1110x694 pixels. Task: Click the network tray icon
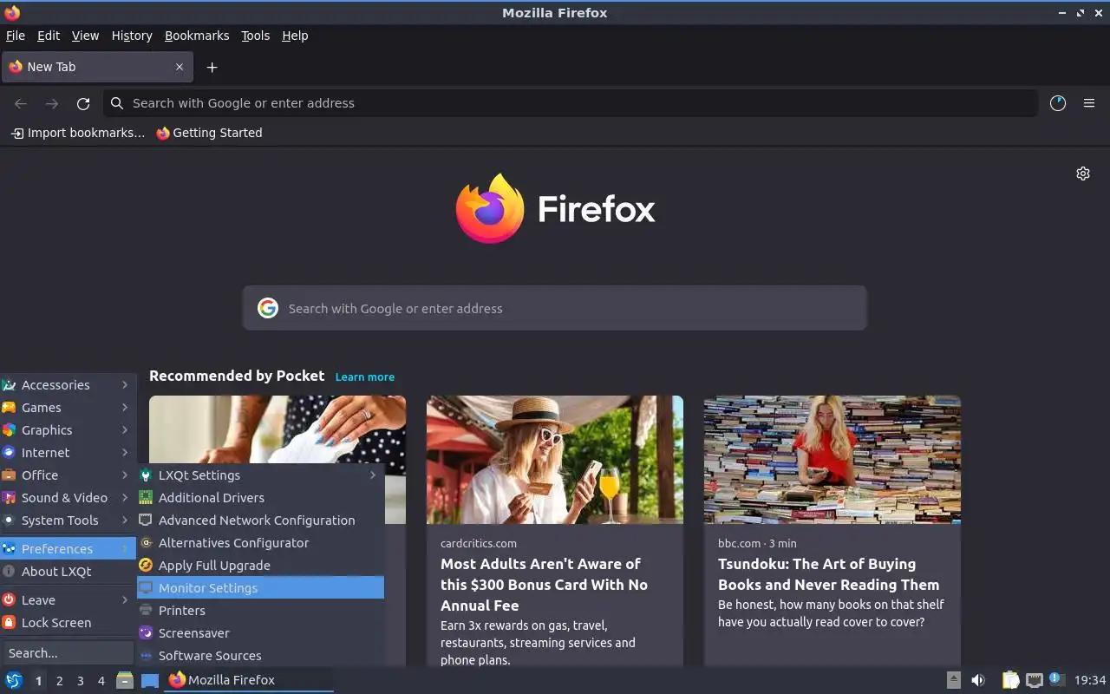[x=1034, y=680]
